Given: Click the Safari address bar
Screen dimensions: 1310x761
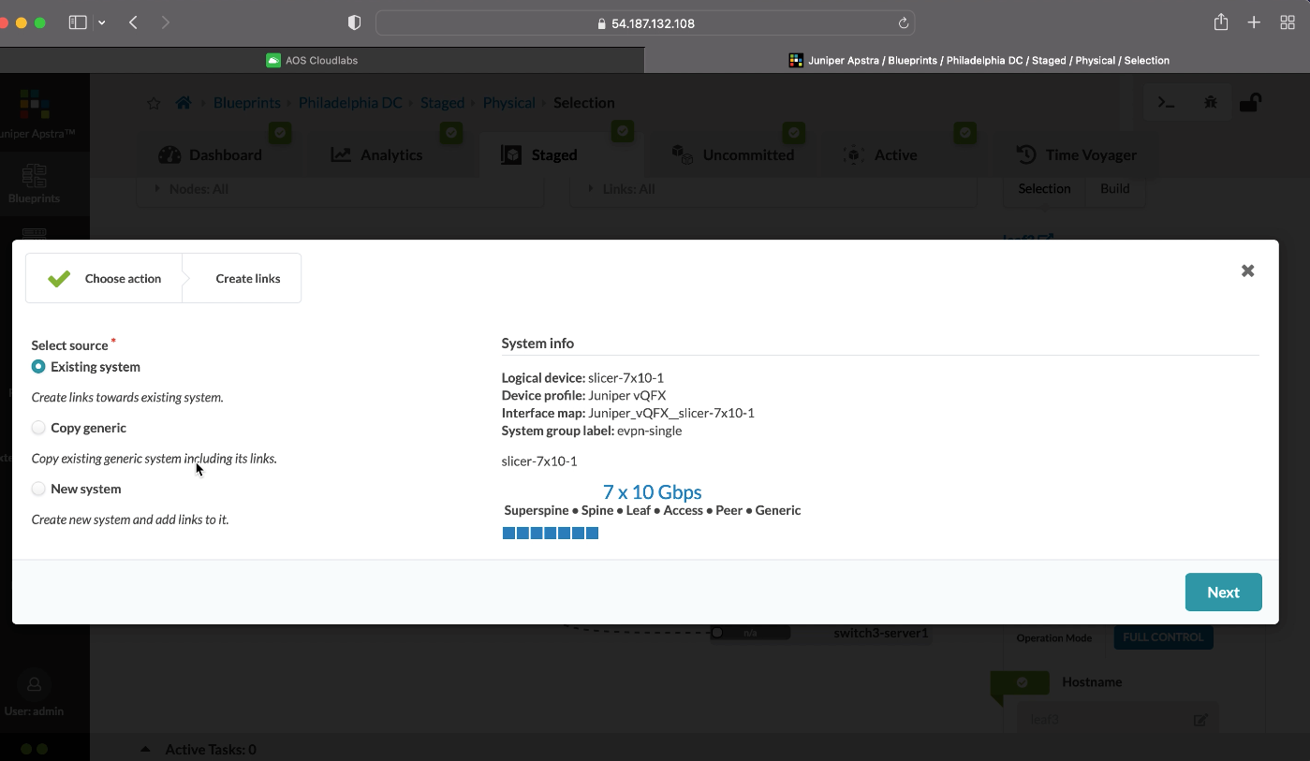Looking at the screenshot, I should coord(645,23).
